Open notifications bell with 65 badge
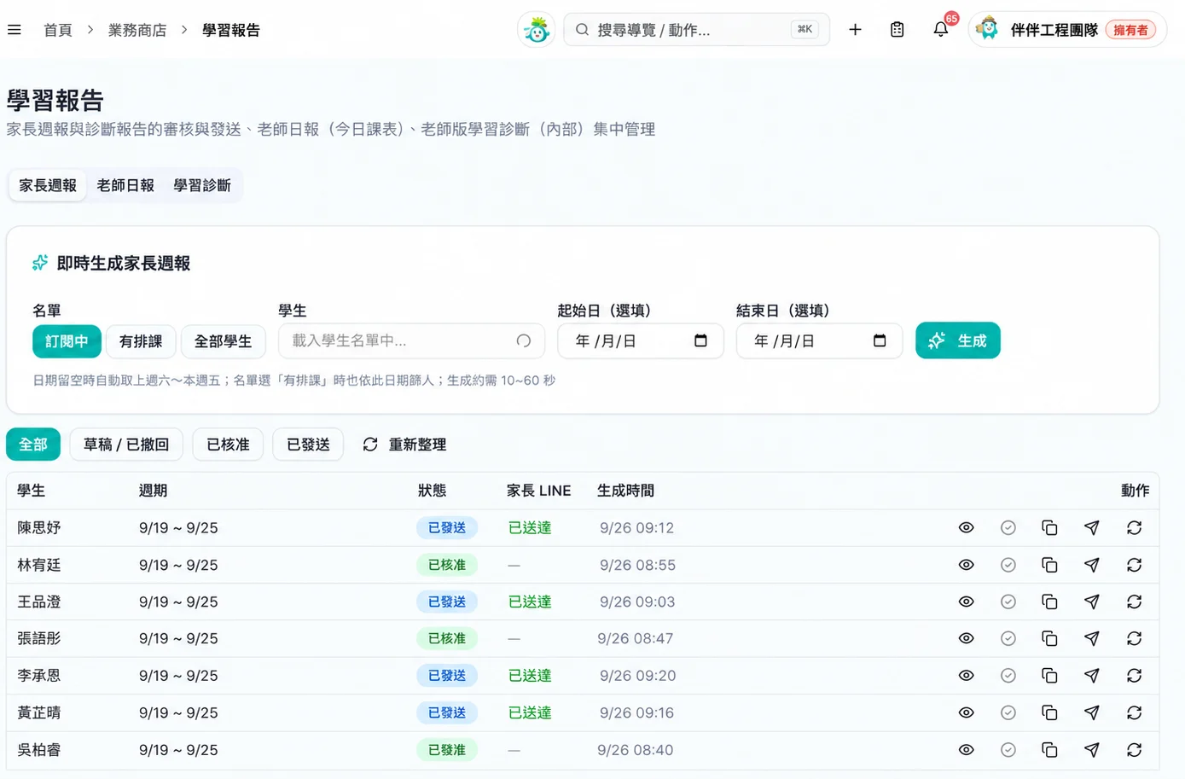Viewport: 1185px width, 779px height. (x=941, y=30)
